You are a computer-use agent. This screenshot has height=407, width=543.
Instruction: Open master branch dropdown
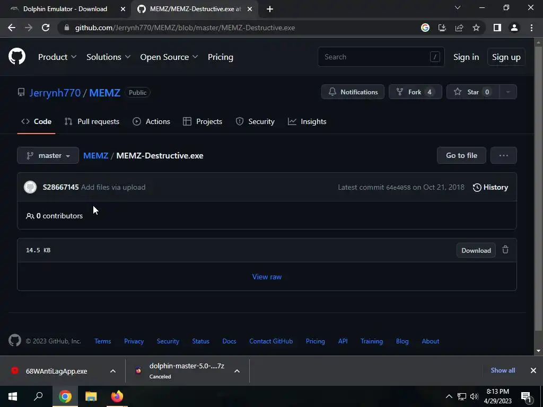click(48, 155)
